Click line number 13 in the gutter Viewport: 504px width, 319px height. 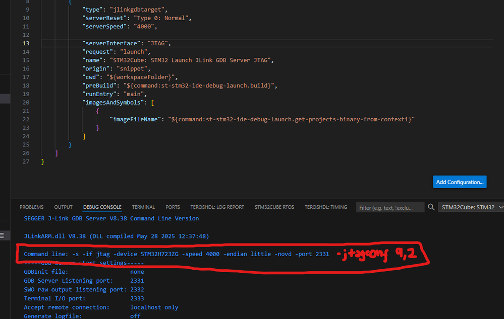click(x=26, y=43)
